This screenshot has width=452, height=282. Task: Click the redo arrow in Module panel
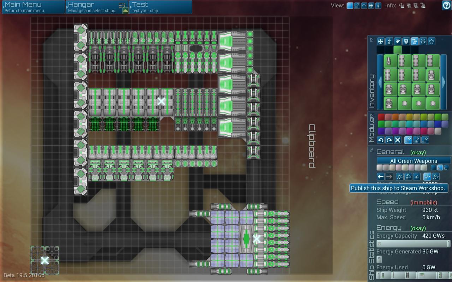pos(389,140)
